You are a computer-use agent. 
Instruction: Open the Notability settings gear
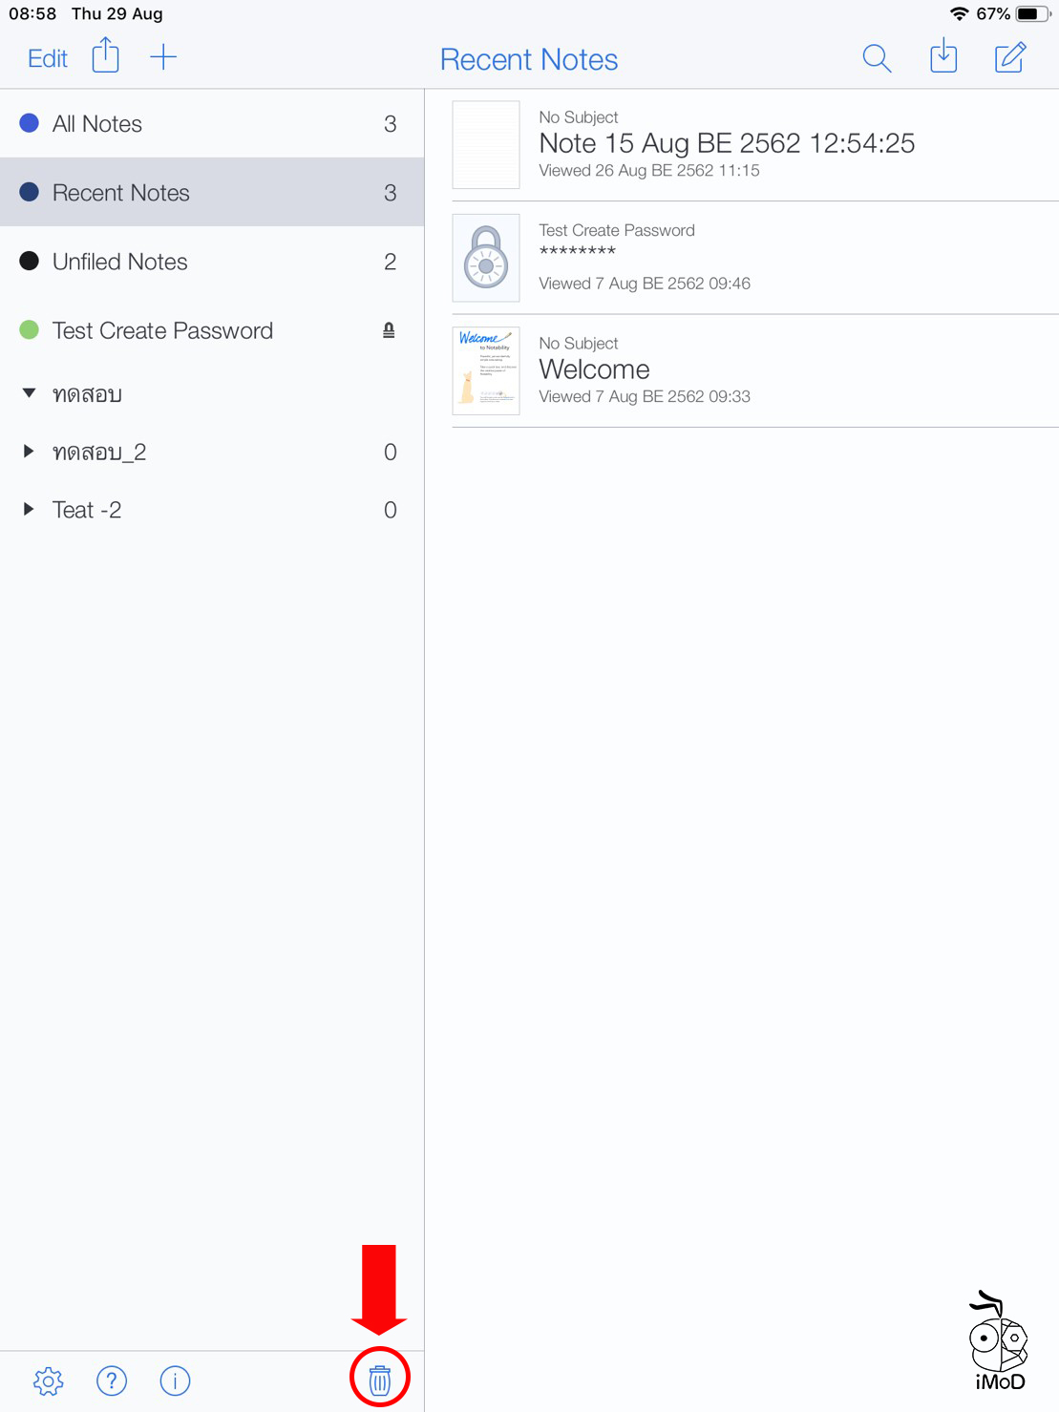click(x=48, y=1380)
